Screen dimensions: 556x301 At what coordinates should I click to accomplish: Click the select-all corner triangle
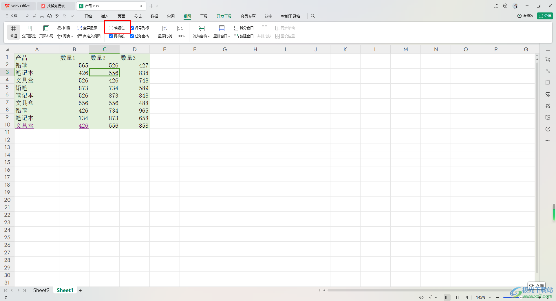[8, 50]
